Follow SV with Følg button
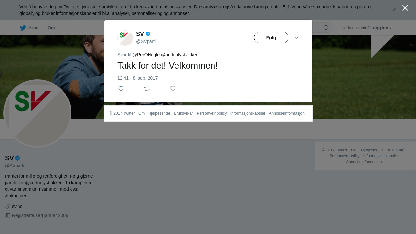416x234 pixels. click(x=271, y=38)
